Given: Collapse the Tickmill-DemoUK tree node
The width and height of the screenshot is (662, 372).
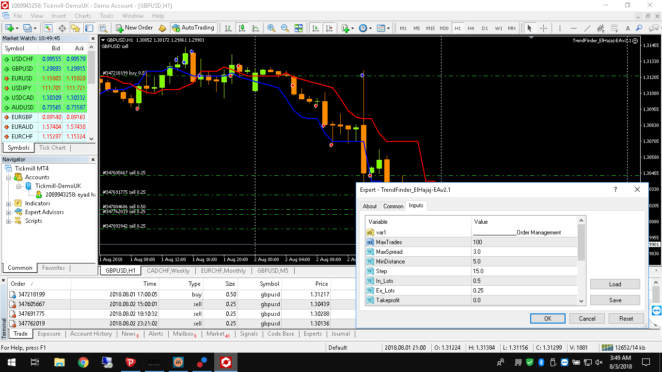Looking at the screenshot, I should pos(18,186).
